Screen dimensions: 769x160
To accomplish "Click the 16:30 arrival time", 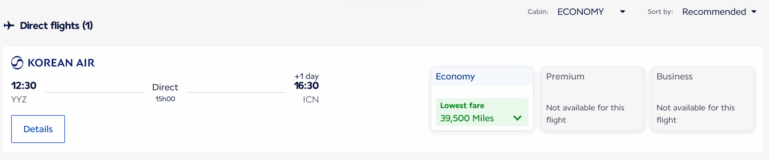I will [x=306, y=86].
